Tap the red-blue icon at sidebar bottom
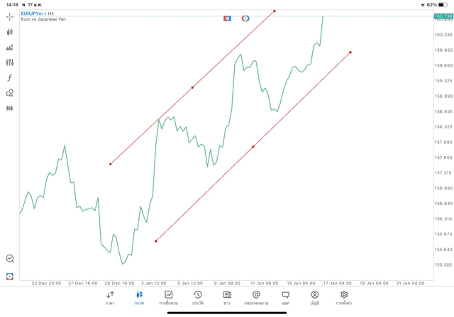Image resolution: width=454 pixels, height=317 pixels. (x=10, y=276)
